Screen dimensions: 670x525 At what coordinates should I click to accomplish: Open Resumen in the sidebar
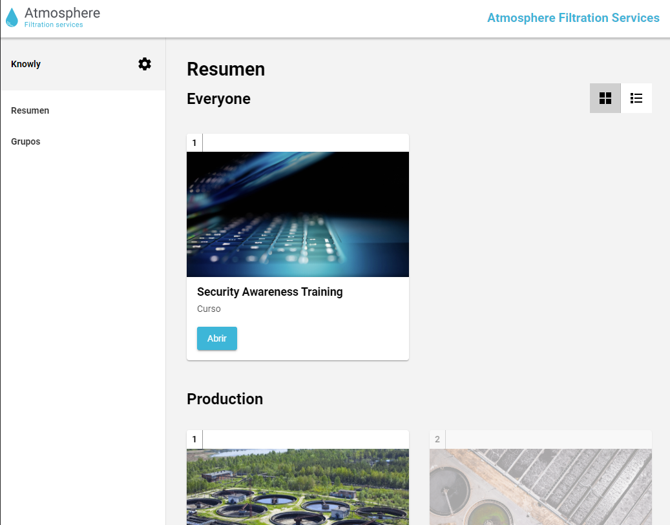pos(30,110)
